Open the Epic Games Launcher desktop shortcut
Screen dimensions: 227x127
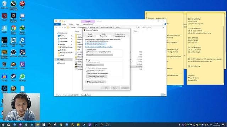pyautogui.click(x=13, y=17)
